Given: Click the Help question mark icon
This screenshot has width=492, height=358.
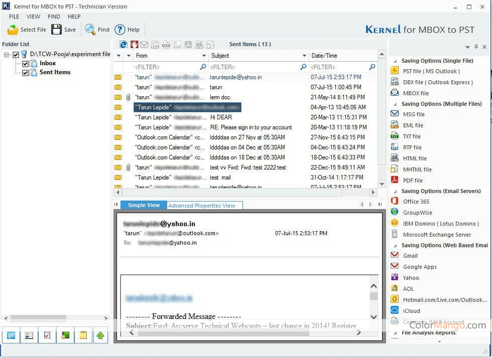Looking at the screenshot, I should [120, 30].
